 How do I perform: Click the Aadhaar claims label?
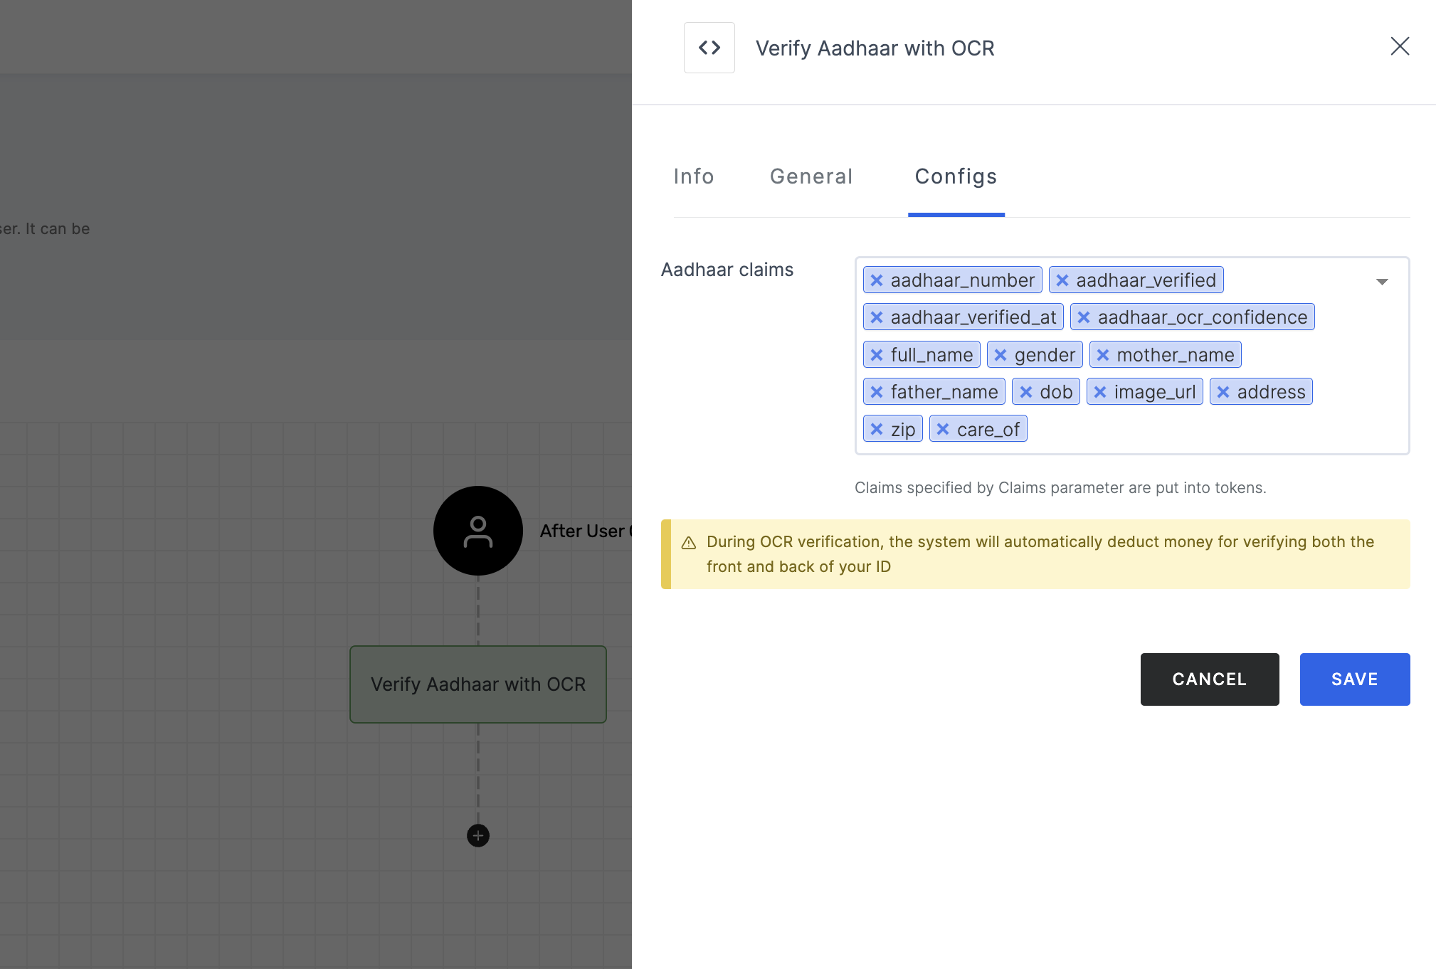[727, 270]
